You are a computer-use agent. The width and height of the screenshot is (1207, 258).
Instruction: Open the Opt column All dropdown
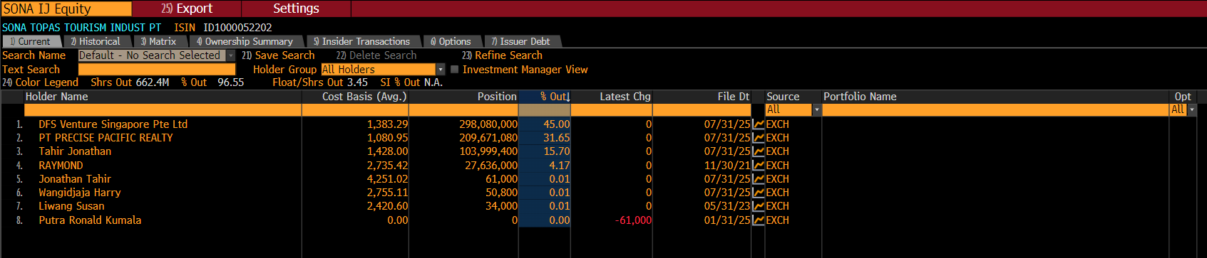[1192, 110]
